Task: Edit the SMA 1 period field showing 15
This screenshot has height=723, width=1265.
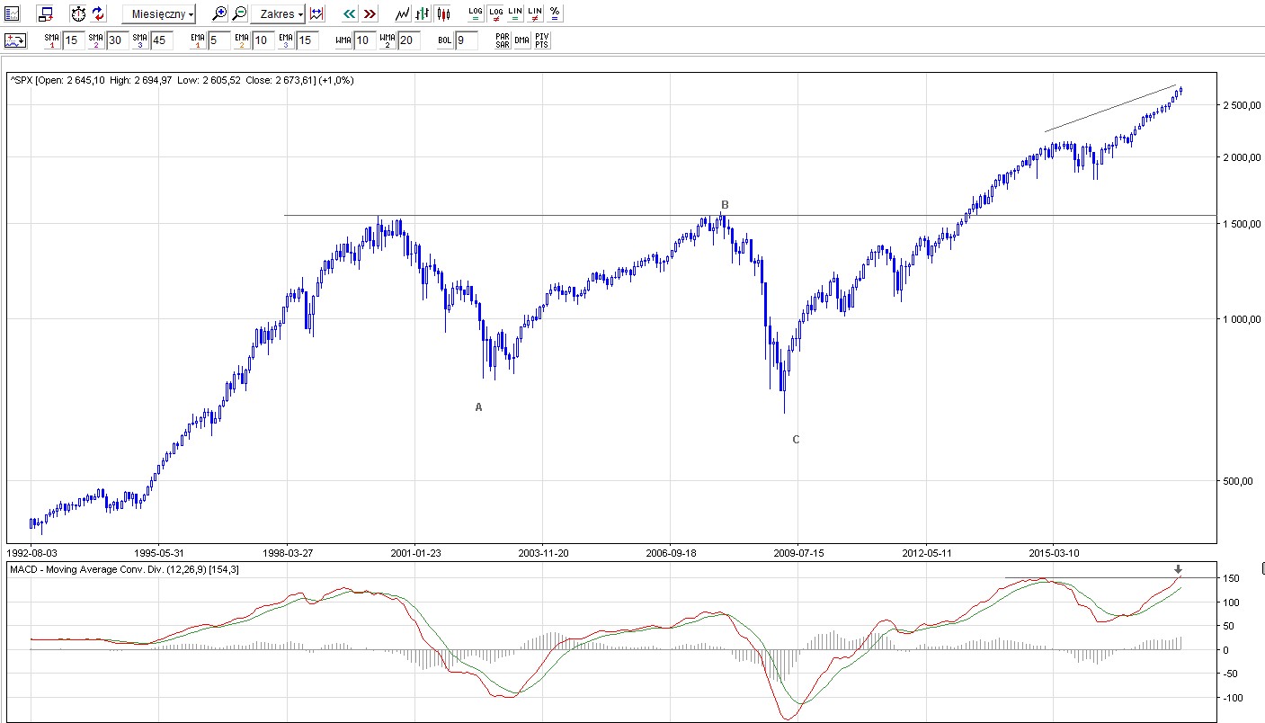Action: pyautogui.click(x=74, y=40)
